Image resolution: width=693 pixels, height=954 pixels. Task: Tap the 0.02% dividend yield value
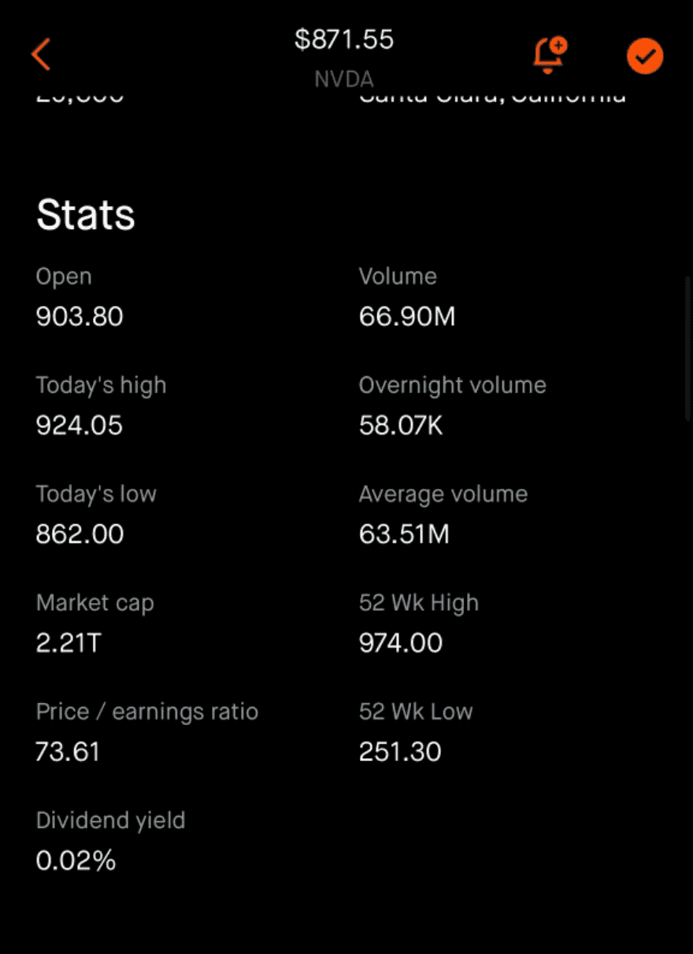pos(76,860)
